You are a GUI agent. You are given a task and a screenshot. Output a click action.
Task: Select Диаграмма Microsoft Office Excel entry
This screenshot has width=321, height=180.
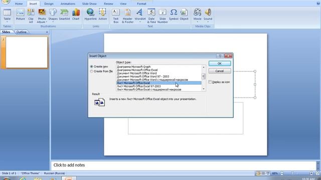click(159, 70)
